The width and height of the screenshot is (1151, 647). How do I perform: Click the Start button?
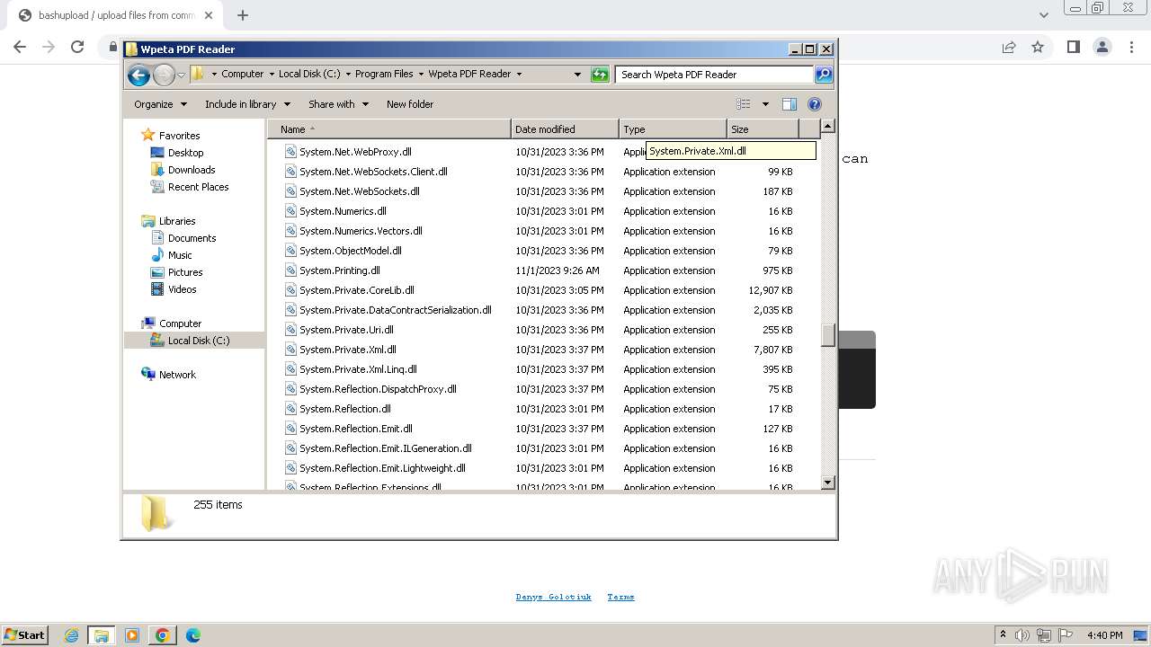[x=24, y=635]
